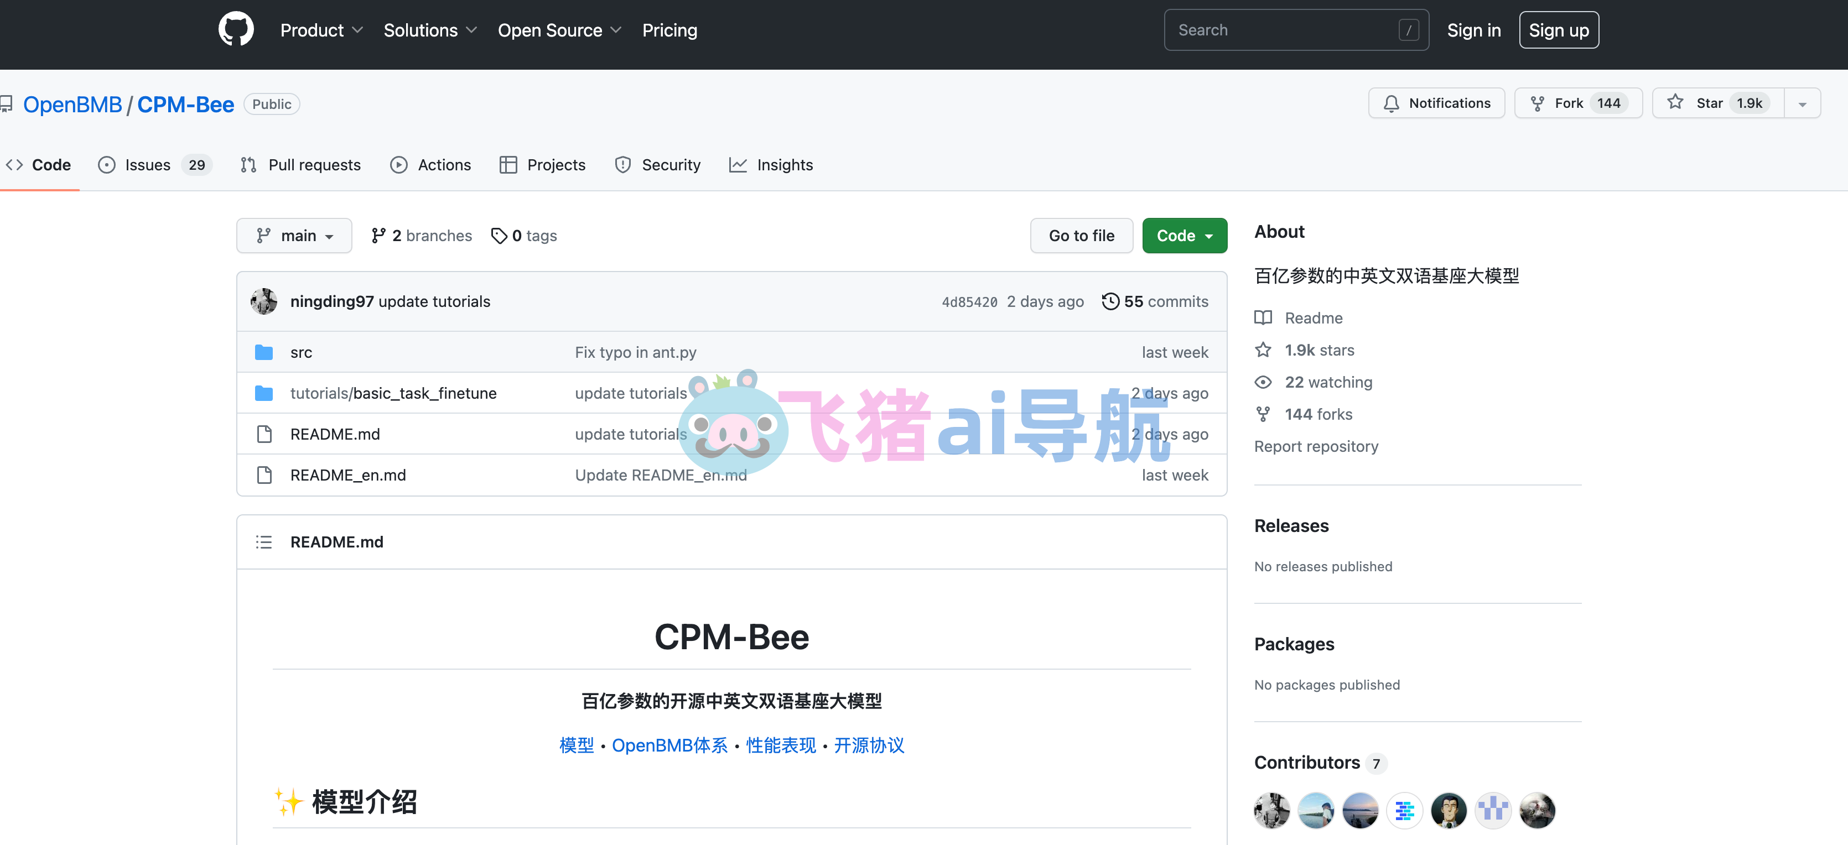Screen dimensions: 1848x845
Task: Click the GitHub logo in the header
Action: click(235, 29)
